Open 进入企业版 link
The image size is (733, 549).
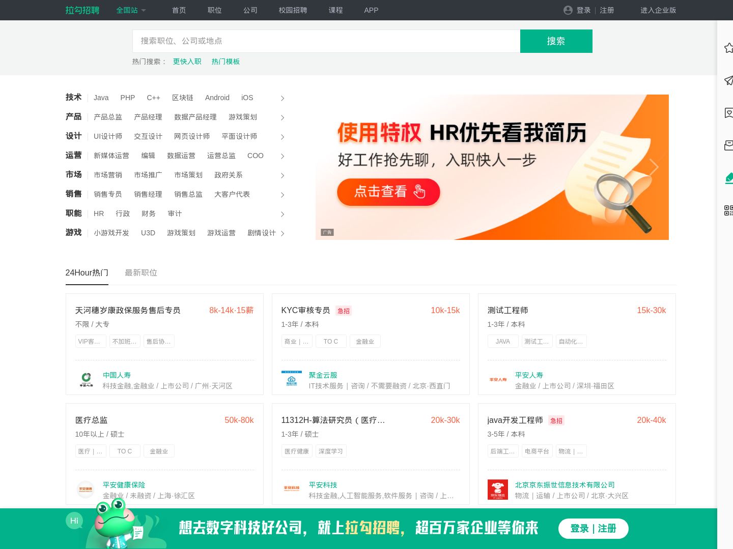click(x=658, y=10)
